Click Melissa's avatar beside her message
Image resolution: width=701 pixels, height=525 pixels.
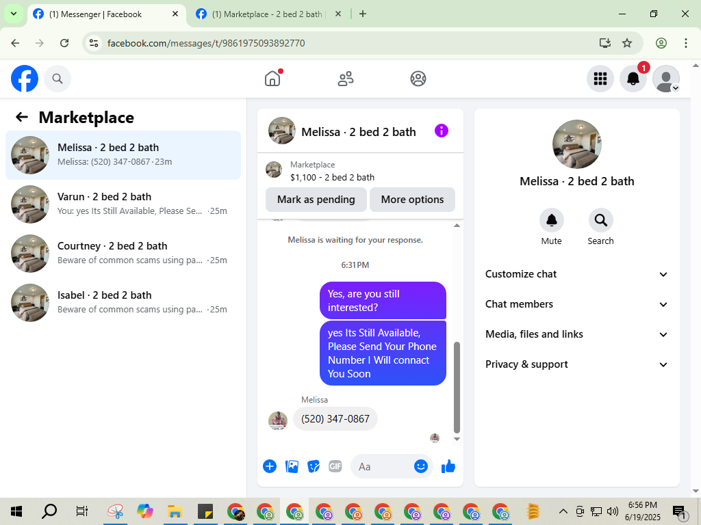point(278,420)
